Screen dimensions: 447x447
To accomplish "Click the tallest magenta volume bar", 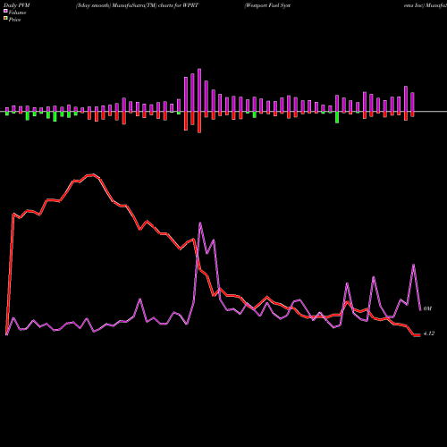I will click(199, 90).
